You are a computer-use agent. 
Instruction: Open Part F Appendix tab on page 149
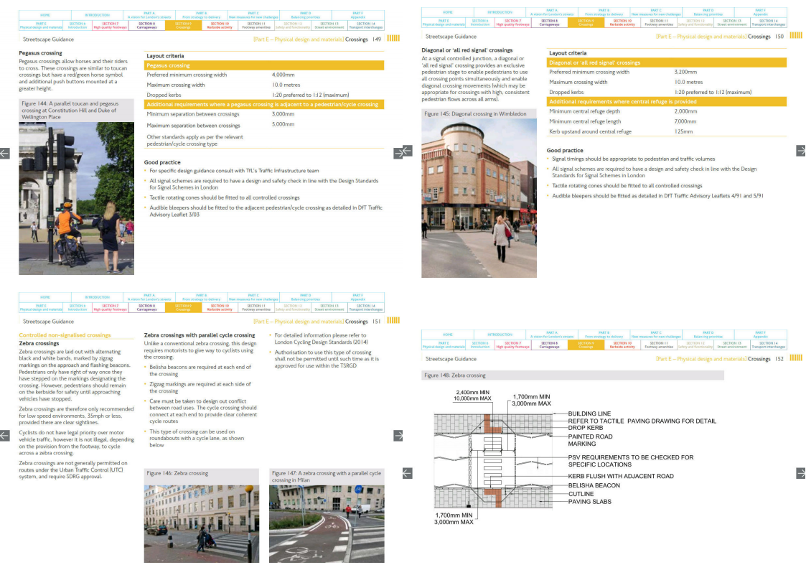coord(357,15)
